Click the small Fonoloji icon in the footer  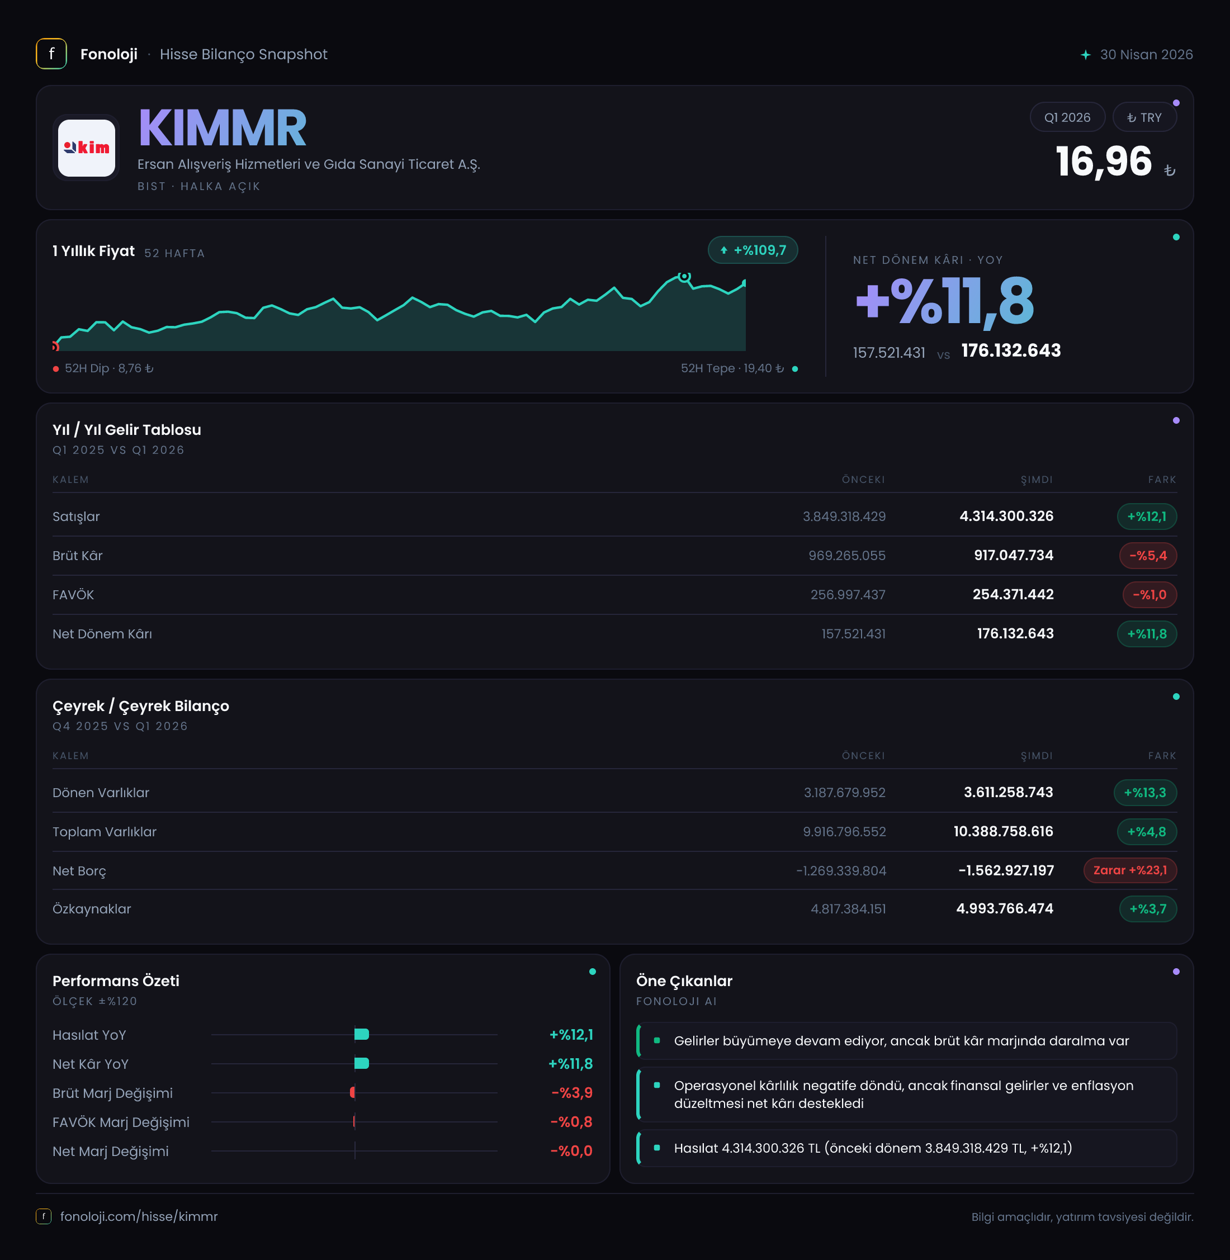(x=43, y=1216)
